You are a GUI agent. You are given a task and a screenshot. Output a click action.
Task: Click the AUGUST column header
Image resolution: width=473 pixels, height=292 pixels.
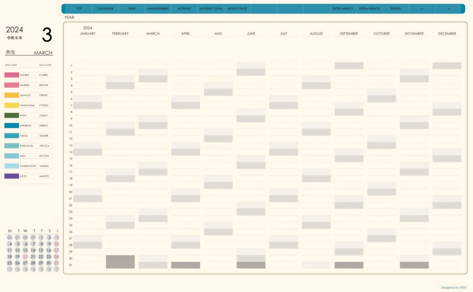pos(316,34)
